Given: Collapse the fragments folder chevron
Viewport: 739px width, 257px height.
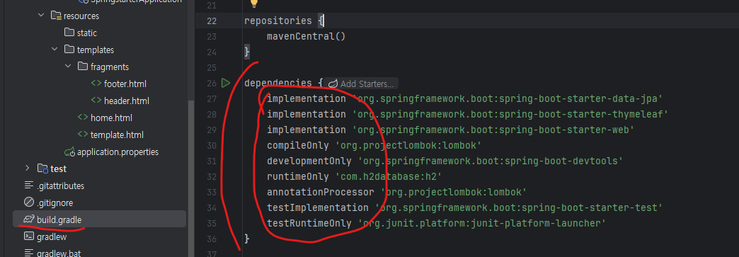Looking at the screenshot, I should 68,67.
